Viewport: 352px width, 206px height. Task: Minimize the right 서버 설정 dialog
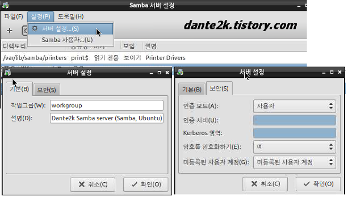(324, 73)
